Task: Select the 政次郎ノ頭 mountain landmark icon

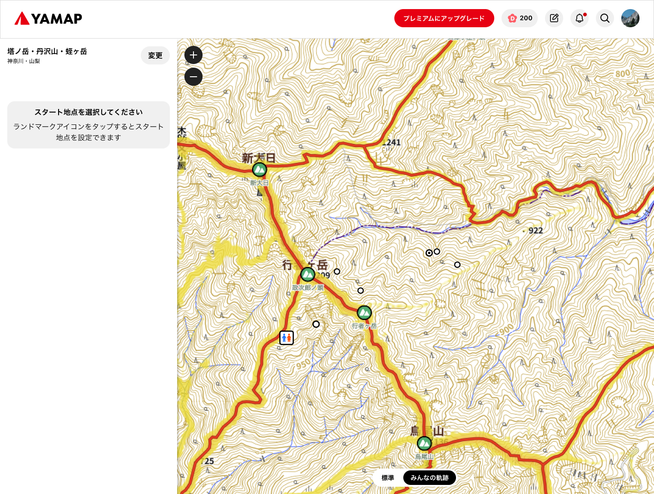Action: (307, 274)
